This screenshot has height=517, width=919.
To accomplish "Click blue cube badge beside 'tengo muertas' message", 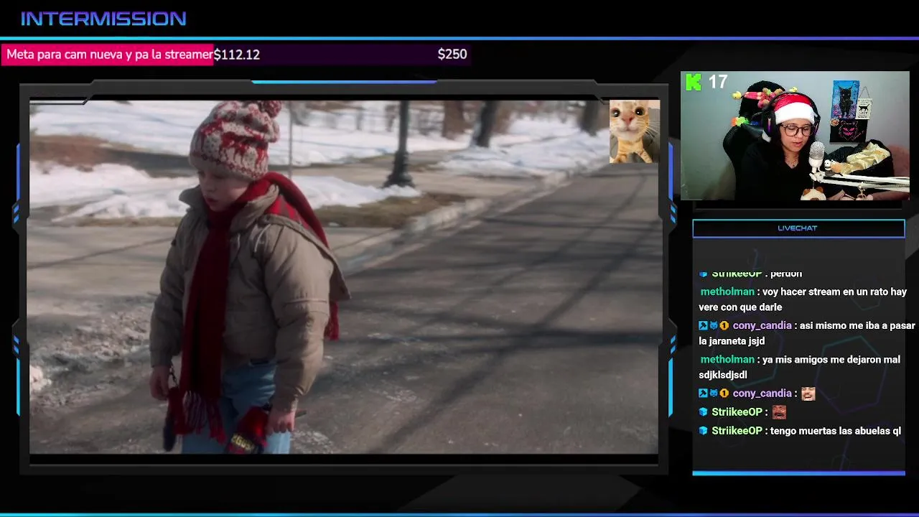I will tap(704, 431).
